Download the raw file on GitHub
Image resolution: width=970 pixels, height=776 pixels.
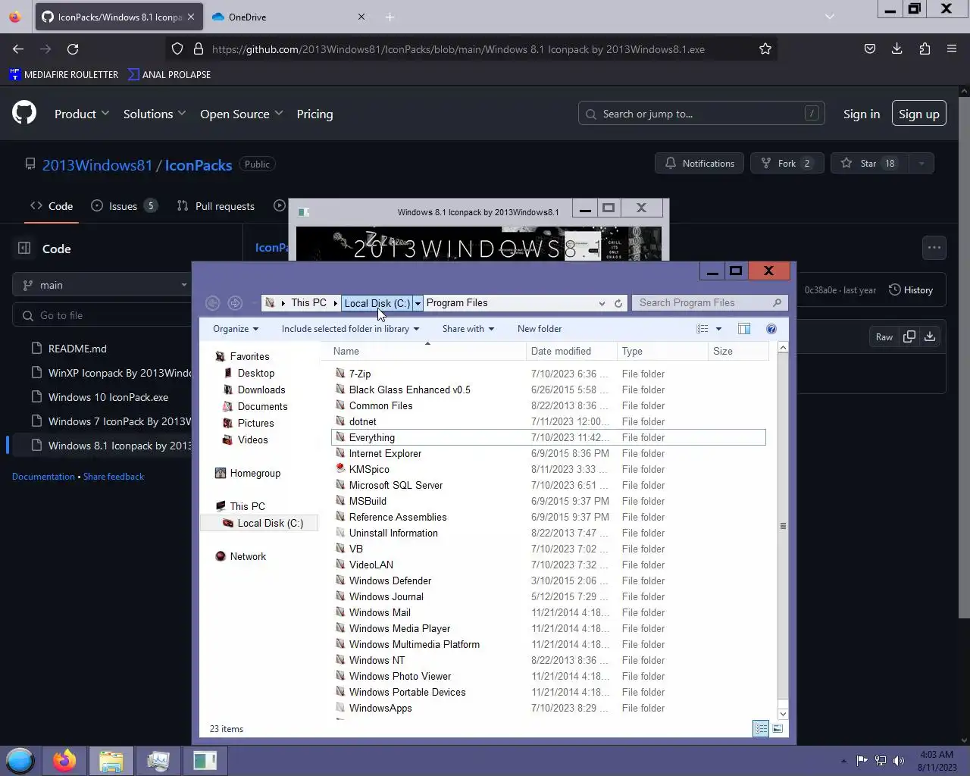coord(930,336)
